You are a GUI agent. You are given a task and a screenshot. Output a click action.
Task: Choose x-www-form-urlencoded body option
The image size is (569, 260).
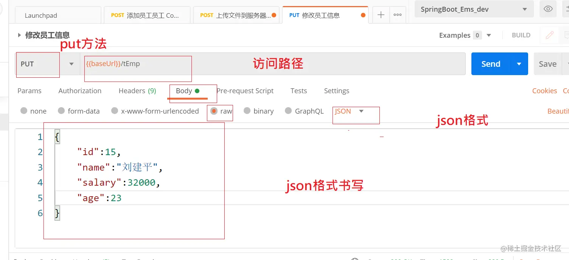[x=155, y=111]
